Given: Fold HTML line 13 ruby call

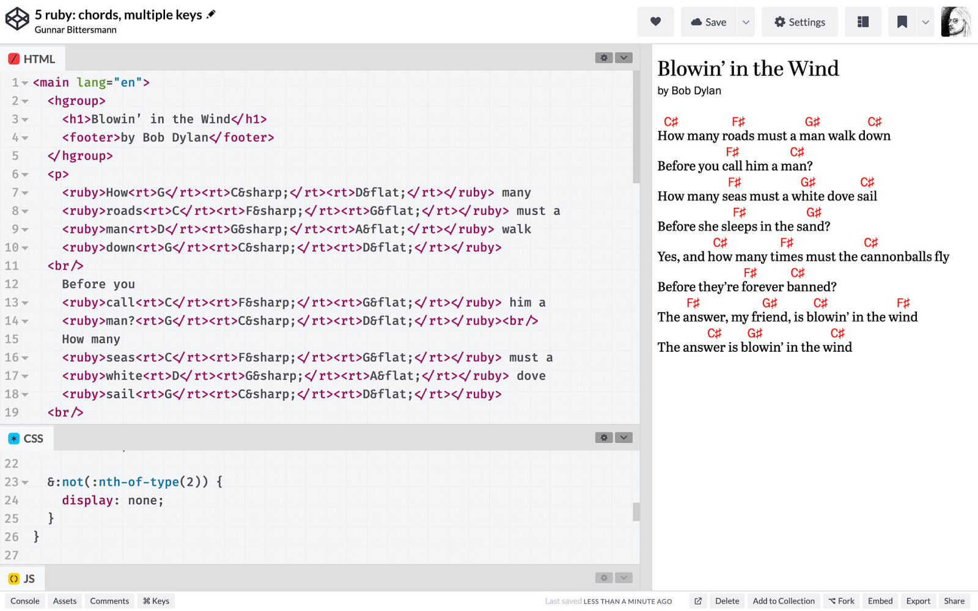Looking at the screenshot, I should (x=25, y=303).
